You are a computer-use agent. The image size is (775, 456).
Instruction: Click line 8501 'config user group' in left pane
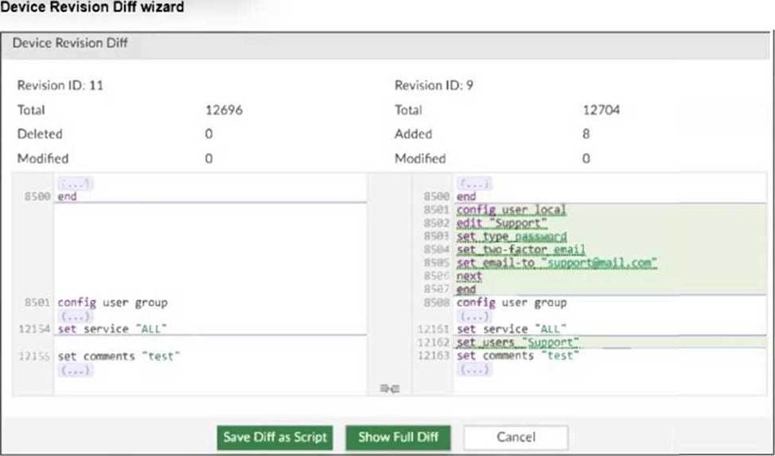[112, 303]
